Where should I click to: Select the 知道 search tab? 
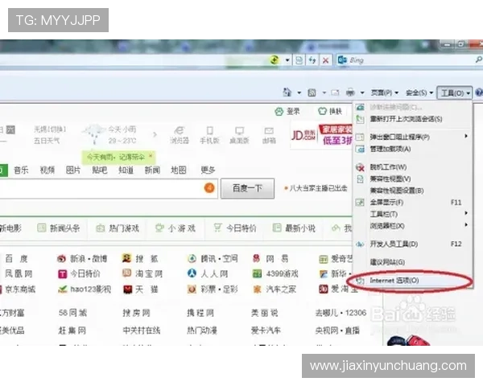pos(126,170)
